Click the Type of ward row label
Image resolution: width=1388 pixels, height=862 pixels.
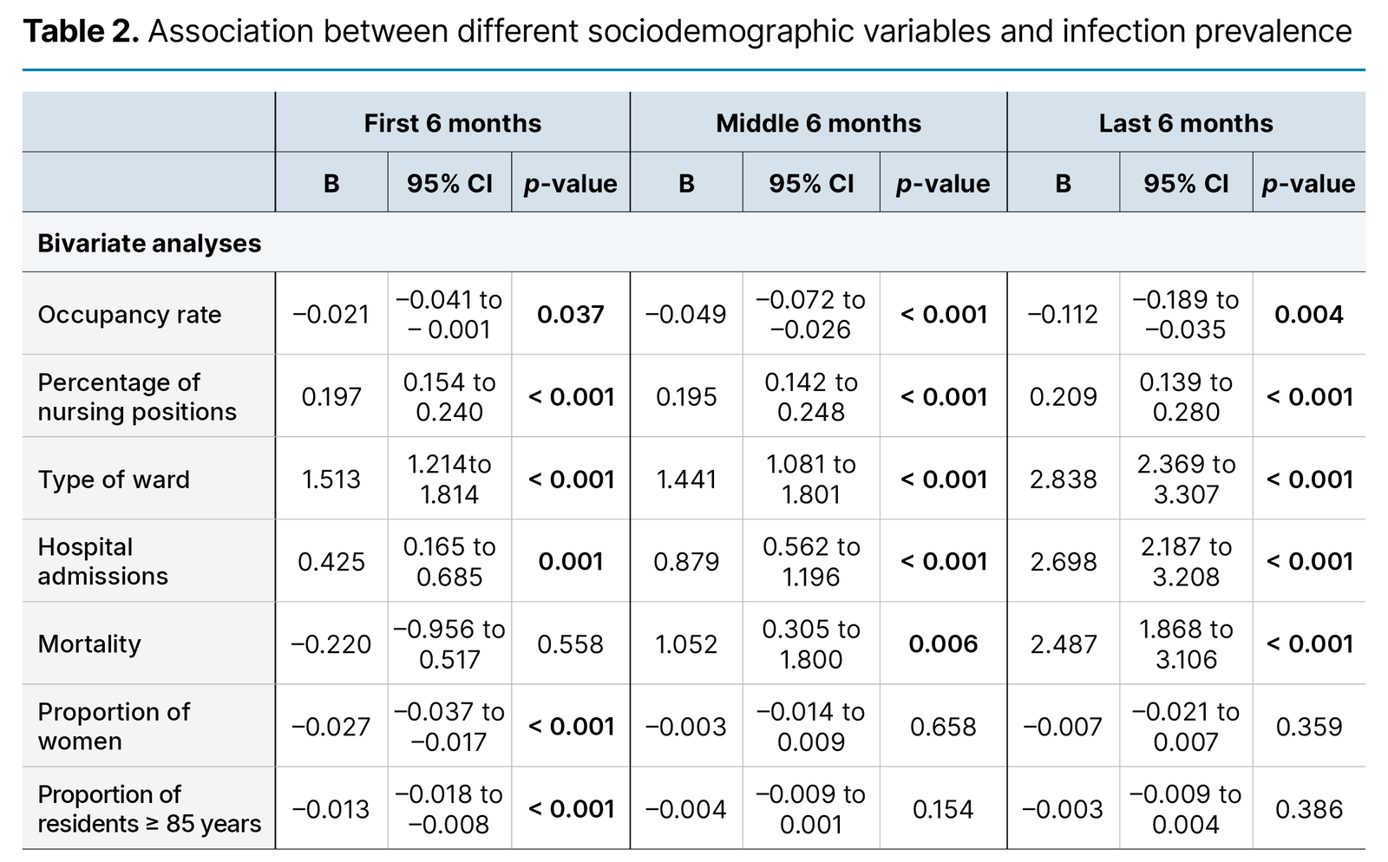pos(114,480)
